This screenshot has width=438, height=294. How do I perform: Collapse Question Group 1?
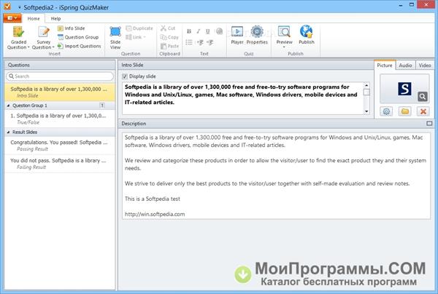pos(8,106)
